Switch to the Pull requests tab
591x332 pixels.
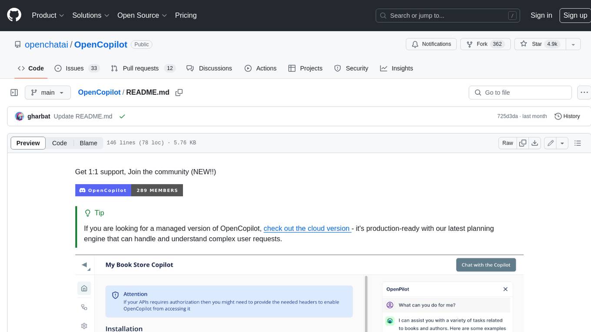pos(143,68)
